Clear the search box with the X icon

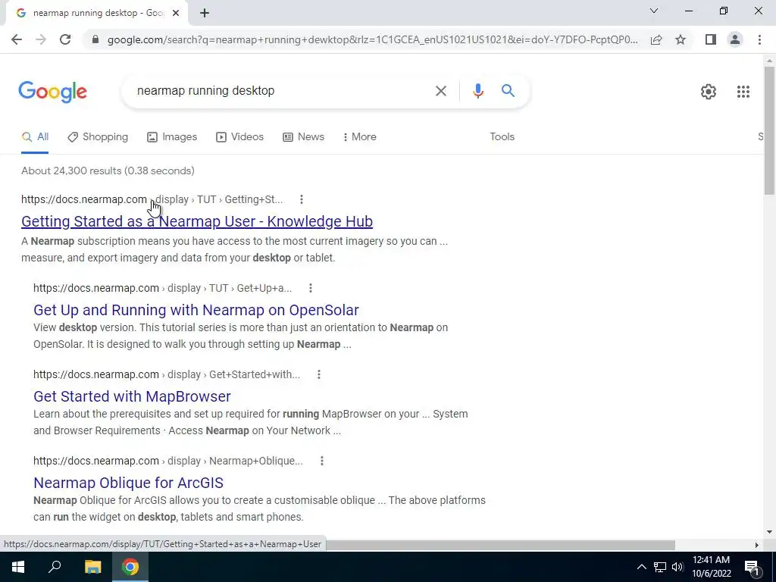pyautogui.click(x=440, y=91)
